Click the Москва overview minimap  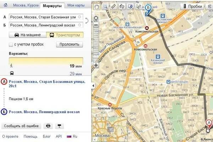point(110,129)
